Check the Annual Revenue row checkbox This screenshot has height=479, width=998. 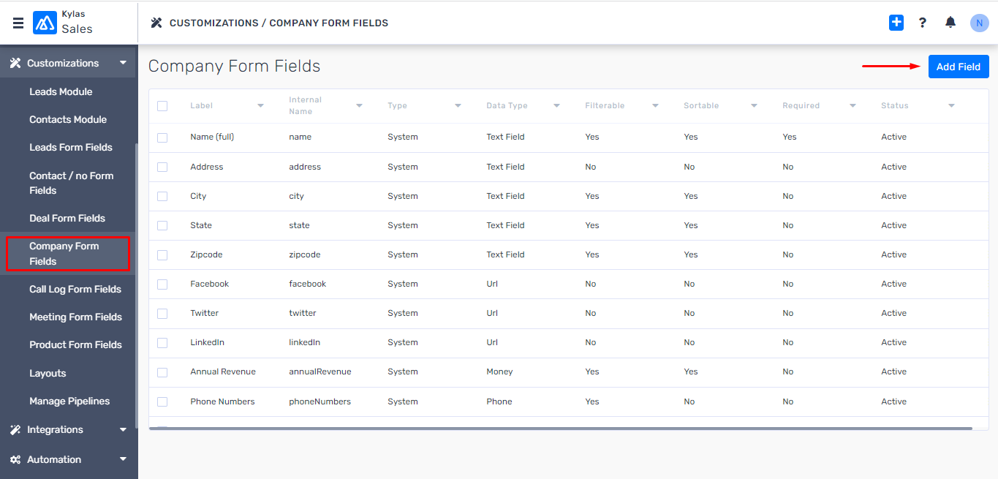(162, 372)
